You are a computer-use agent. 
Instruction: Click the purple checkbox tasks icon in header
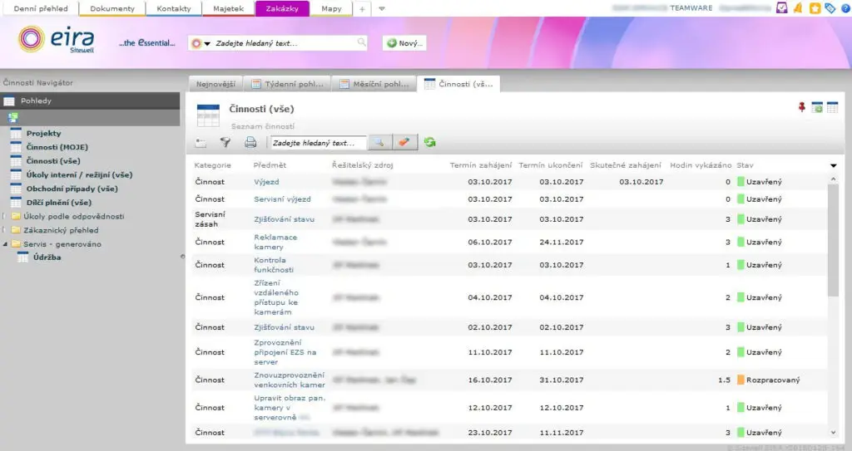tap(781, 8)
